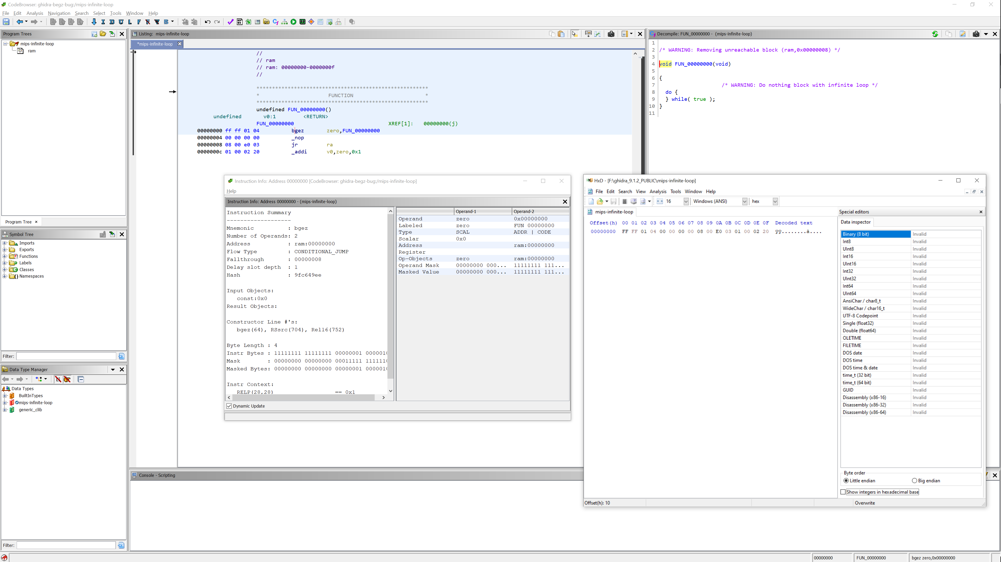Close the Instruction Info inner panel
1001x562 pixels.
pyautogui.click(x=565, y=202)
